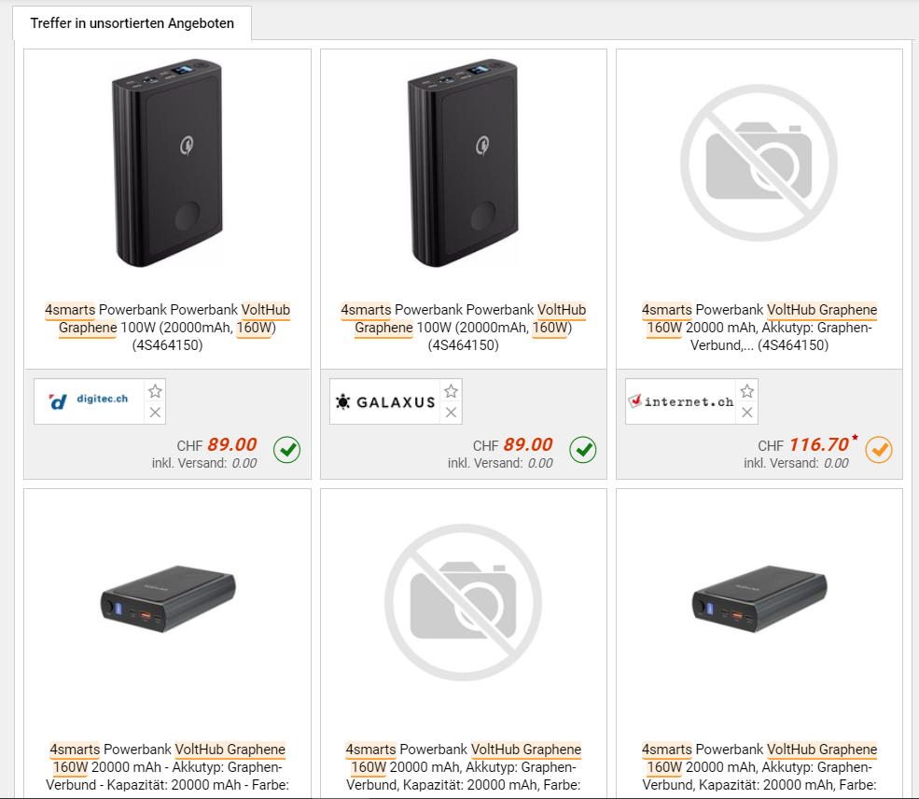Open the digitec.ch shop logo
Image resolution: width=919 pixels, height=799 pixels.
tap(89, 401)
